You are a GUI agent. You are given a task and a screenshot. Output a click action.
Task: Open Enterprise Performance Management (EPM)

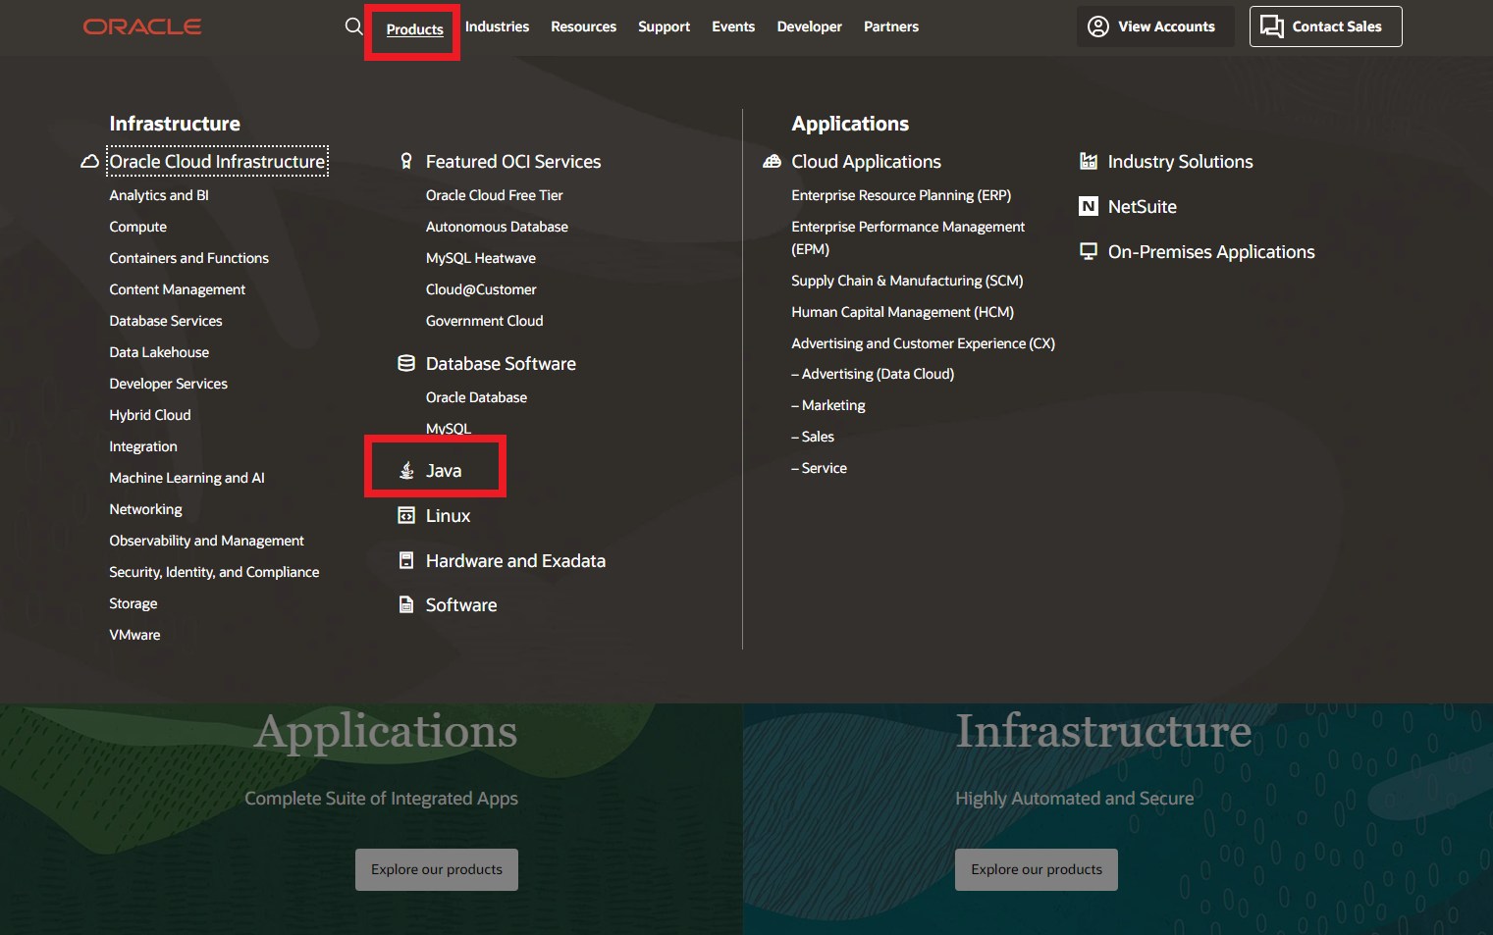pos(908,237)
